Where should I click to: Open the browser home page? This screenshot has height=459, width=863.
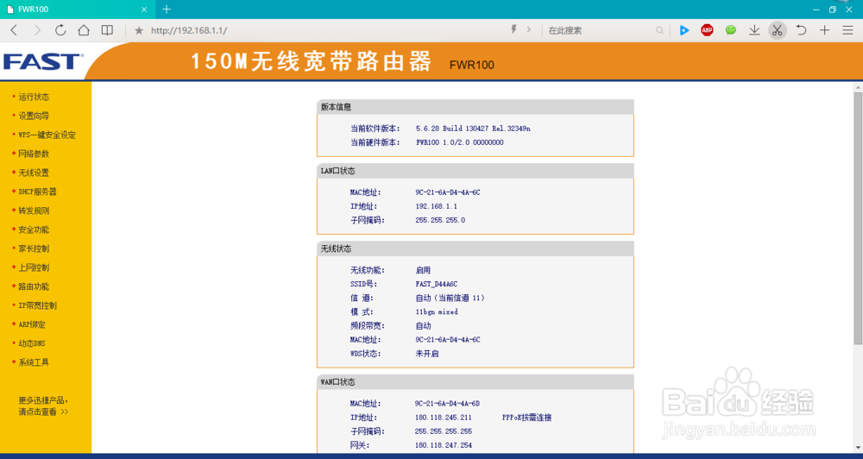click(84, 30)
